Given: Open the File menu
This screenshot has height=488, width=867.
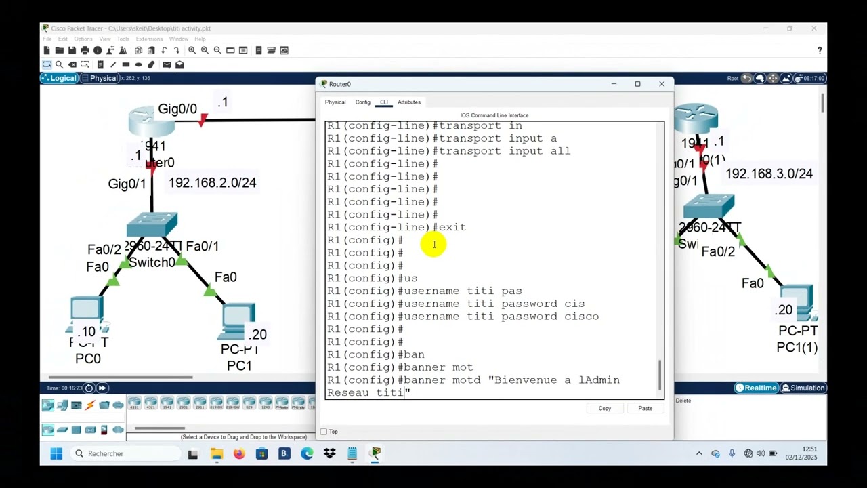Looking at the screenshot, I should click(x=47, y=39).
